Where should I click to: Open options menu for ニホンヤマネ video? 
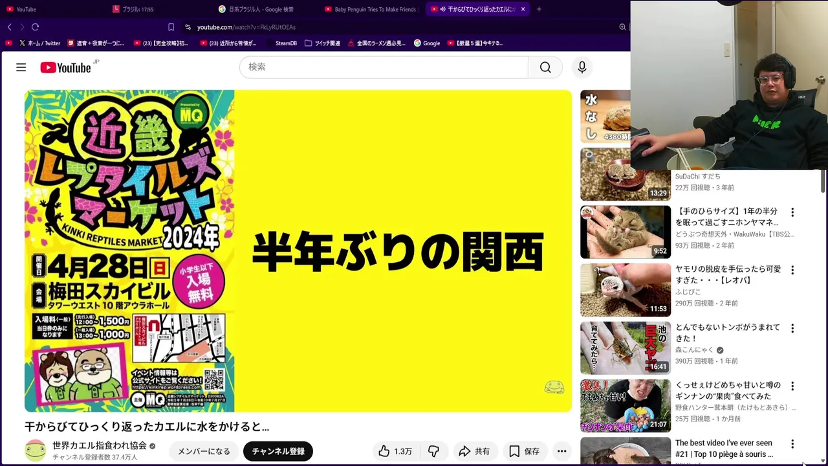click(x=792, y=212)
